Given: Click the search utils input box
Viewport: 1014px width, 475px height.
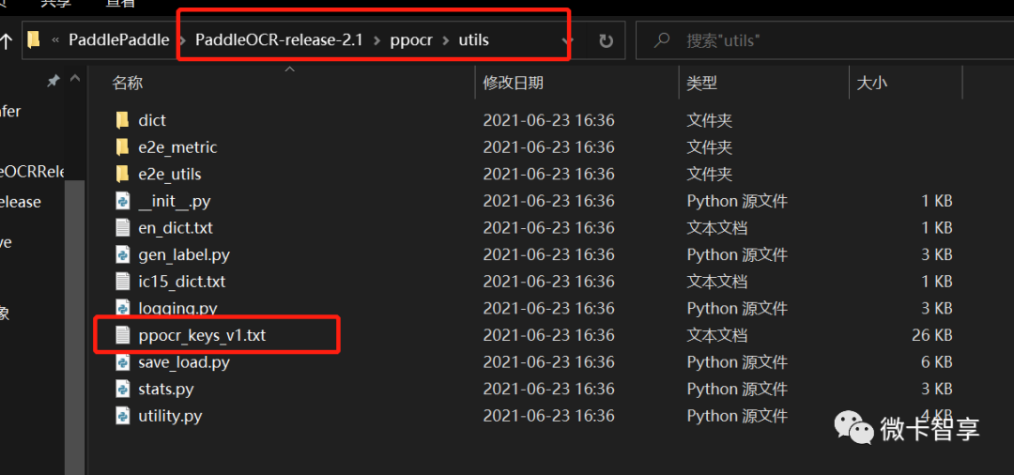Looking at the screenshot, I should 824,40.
